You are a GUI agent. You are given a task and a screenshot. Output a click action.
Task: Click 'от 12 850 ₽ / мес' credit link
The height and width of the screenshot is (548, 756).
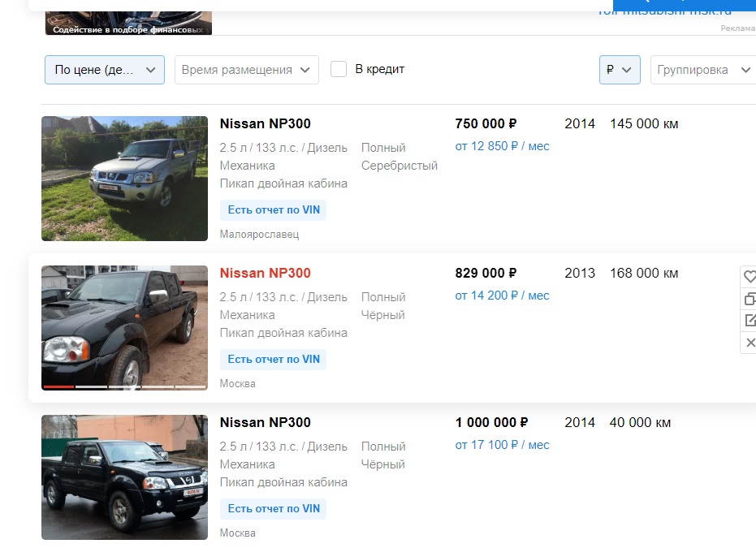(x=502, y=147)
